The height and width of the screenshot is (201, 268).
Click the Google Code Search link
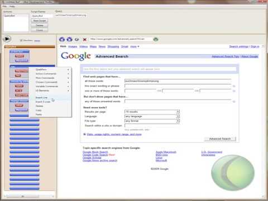95,155
